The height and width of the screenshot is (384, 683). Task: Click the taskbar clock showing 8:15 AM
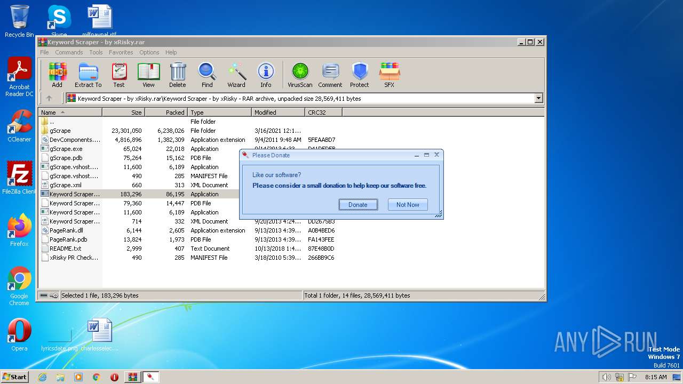tap(656, 377)
